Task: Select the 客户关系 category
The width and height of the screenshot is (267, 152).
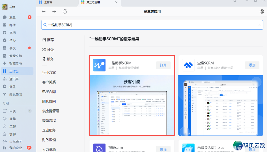Action: (49, 82)
